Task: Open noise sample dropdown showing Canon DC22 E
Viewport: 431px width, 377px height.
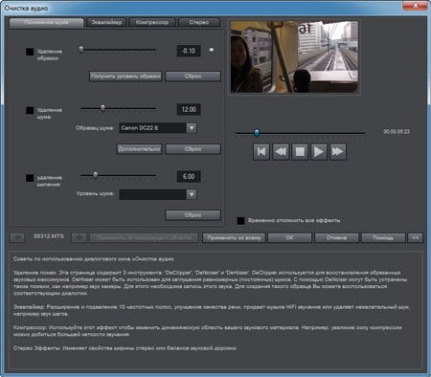Action: (158, 128)
